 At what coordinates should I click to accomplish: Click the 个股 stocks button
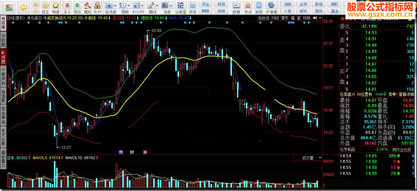288,11
